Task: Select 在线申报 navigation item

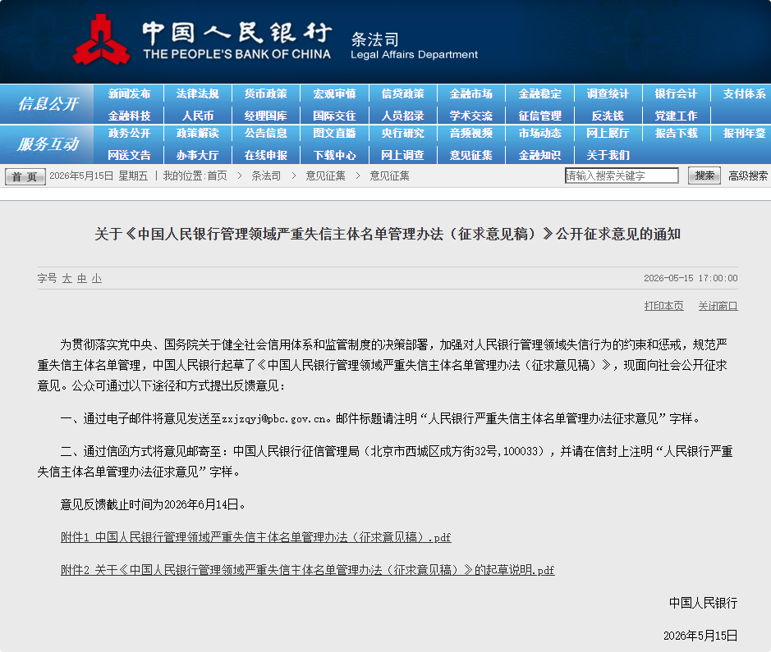Action: [x=266, y=155]
